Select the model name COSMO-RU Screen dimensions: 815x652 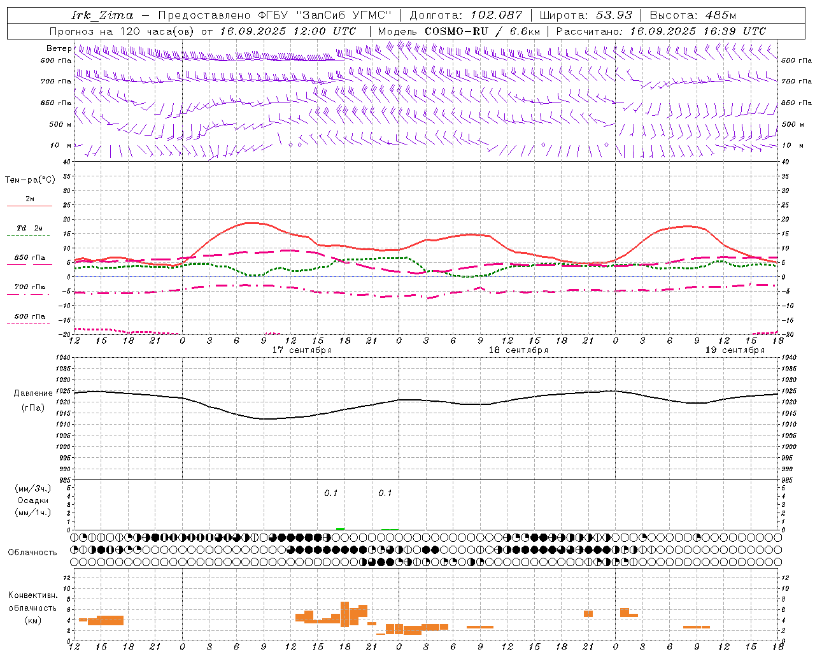click(456, 31)
